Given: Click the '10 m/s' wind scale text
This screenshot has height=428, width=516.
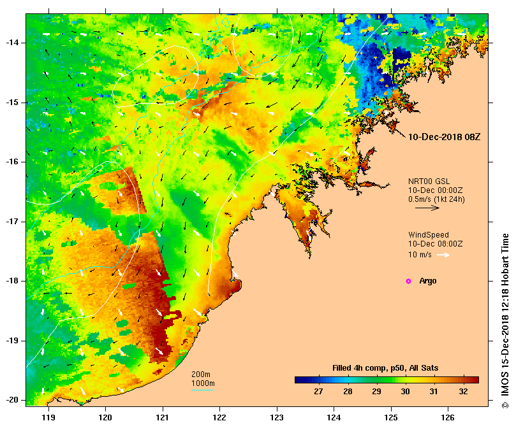Looking at the screenshot, I should (x=420, y=255).
